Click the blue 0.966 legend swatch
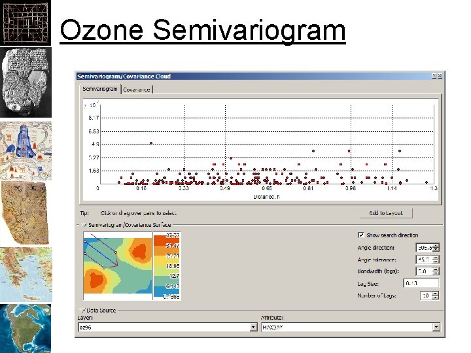471x353 pixels. click(x=166, y=292)
